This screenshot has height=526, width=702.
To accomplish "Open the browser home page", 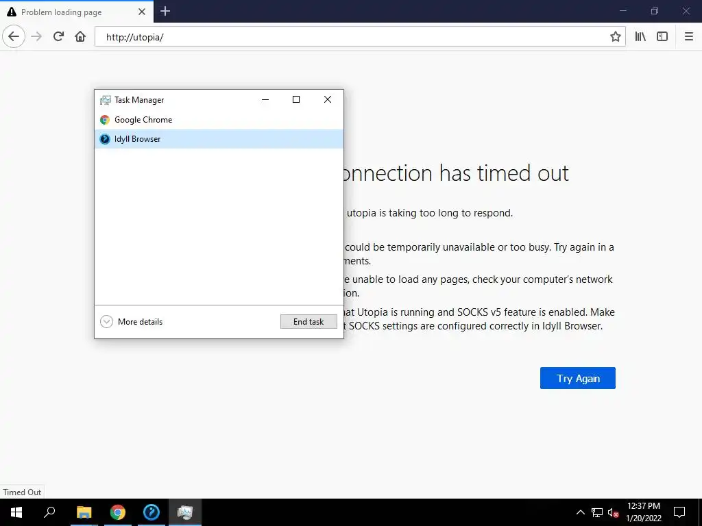I will tap(80, 36).
